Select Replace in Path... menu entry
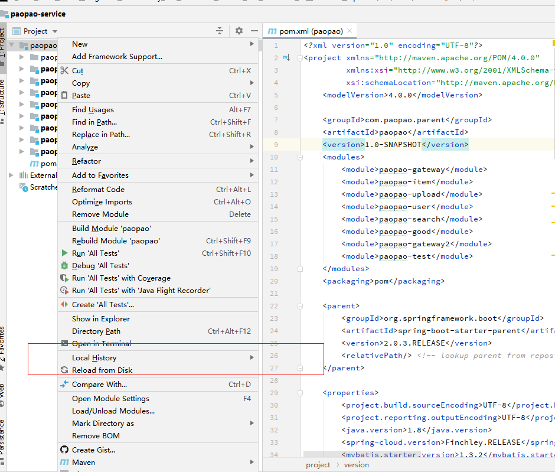 click(x=158, y=134)
